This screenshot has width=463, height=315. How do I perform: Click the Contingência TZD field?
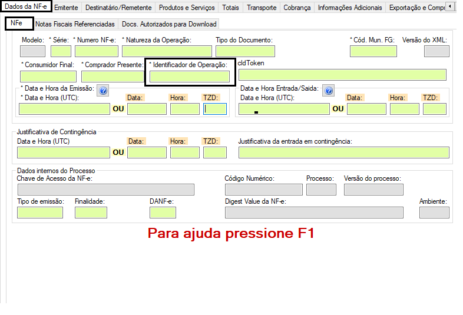pyautogui.click(x=215, y=152)
